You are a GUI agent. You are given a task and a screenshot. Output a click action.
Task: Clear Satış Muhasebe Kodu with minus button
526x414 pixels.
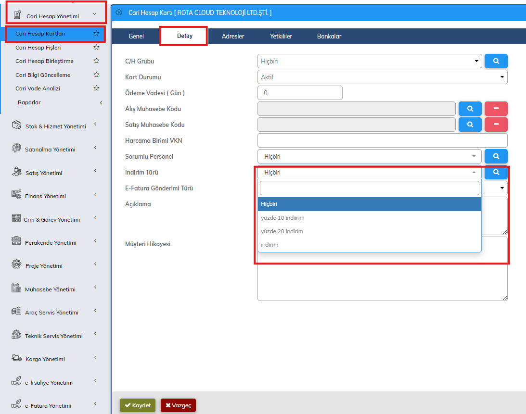click(496, 125)
